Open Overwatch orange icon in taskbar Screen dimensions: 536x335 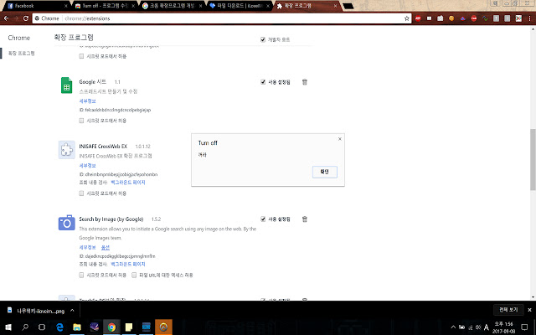coord(164,327)
